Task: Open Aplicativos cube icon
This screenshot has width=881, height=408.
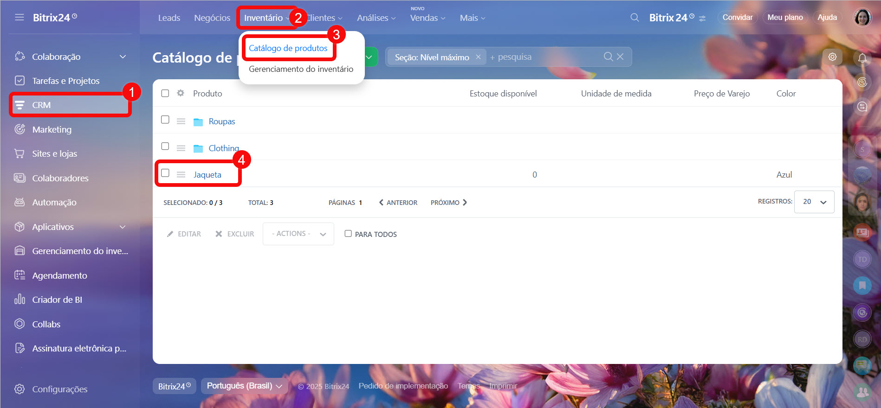Action: [x=19, y=227]
